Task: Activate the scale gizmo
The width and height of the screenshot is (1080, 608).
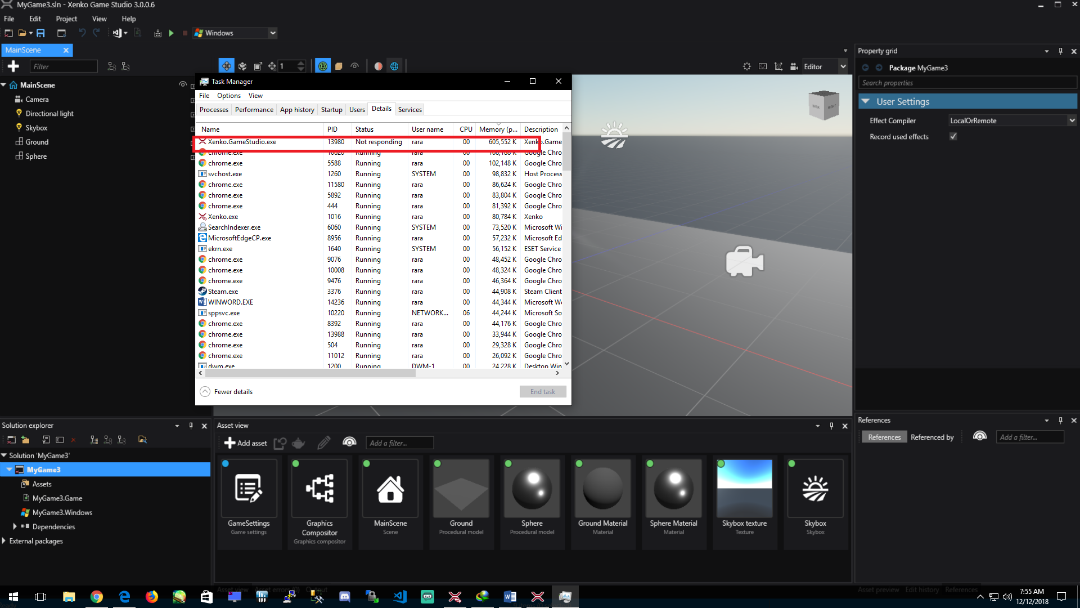Action: coord(258,66)
